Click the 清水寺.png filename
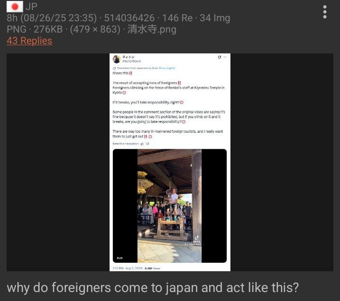This screenshot has width=340, height=301. pos(152,29)
